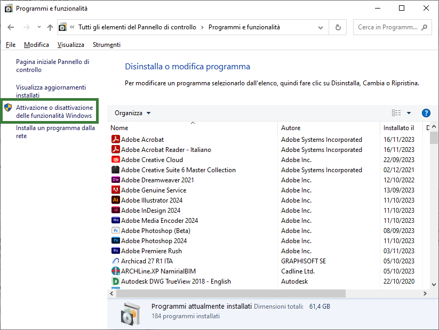Screen dimensions: 439x330
Task: Minimize the Programmi e funzionalità window
Action: pos(378,8)
